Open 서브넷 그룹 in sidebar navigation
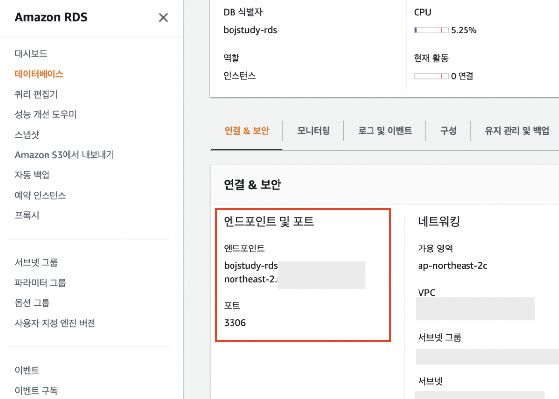559x399 pixels. point(37,263)
